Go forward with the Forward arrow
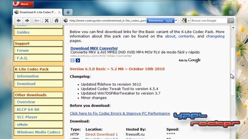248x139 pixels. pos(27,20)
